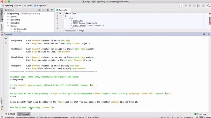Click the caret position in status bar

163,117
